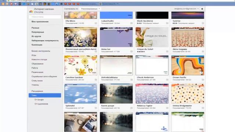Open the Бизнес-инструменты category
Viewport: 235px width, 132px height.
tap(41, 51)
